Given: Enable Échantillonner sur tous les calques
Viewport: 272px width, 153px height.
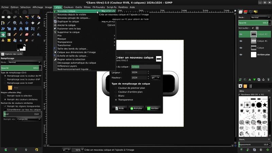Looking at the screenshot, I should point(5,109).
